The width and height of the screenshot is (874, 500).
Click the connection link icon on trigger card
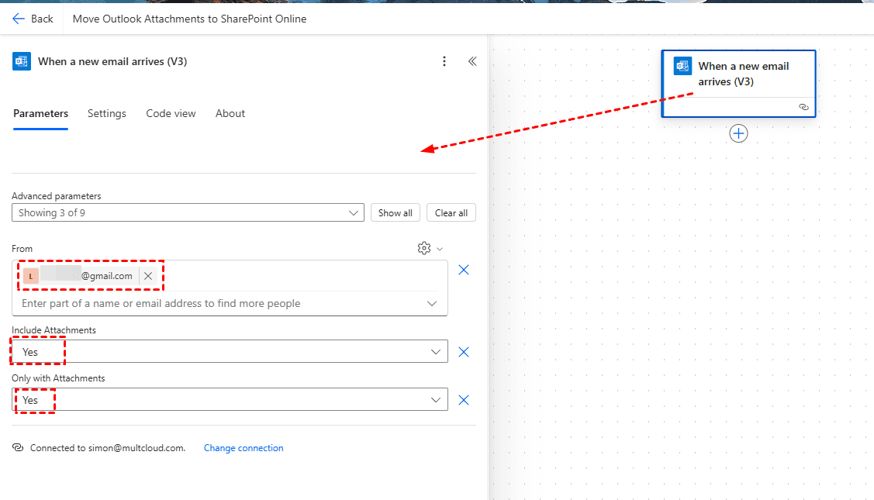pos(803,107)
